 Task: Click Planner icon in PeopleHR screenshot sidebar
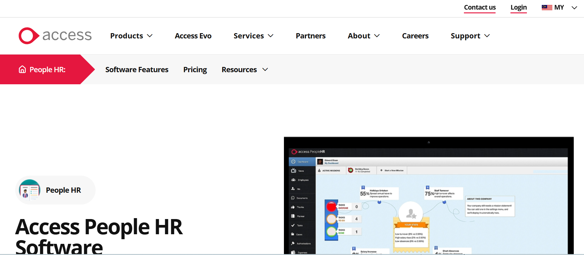(293, 216)
